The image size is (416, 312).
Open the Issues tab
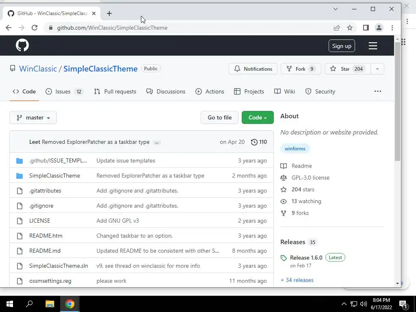[64, 91]
